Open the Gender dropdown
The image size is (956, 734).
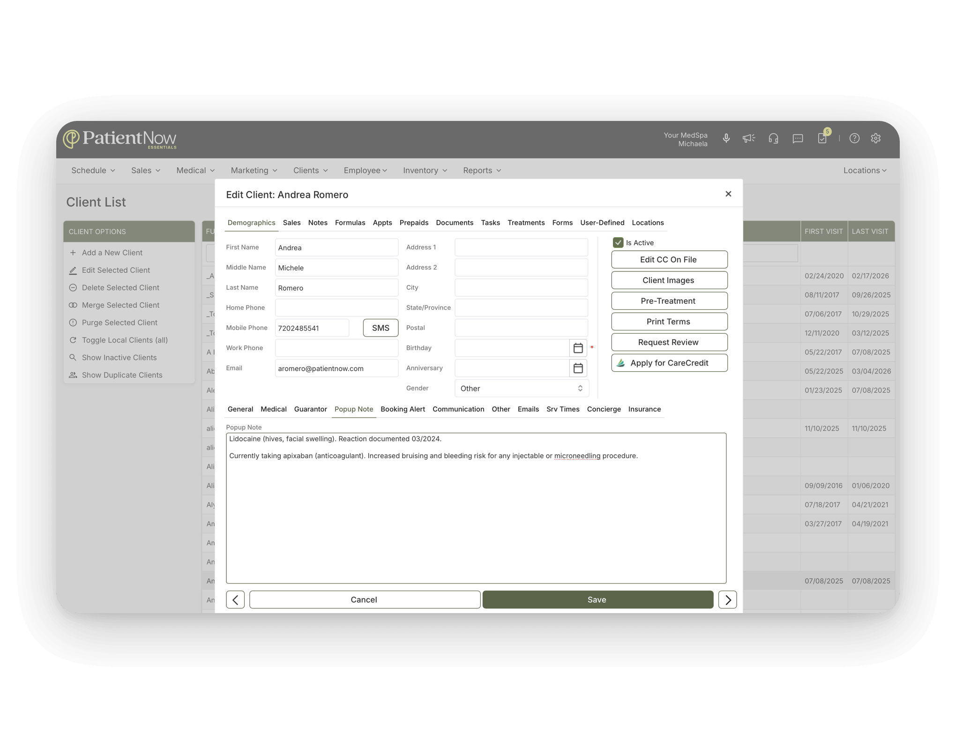(522, 389)
